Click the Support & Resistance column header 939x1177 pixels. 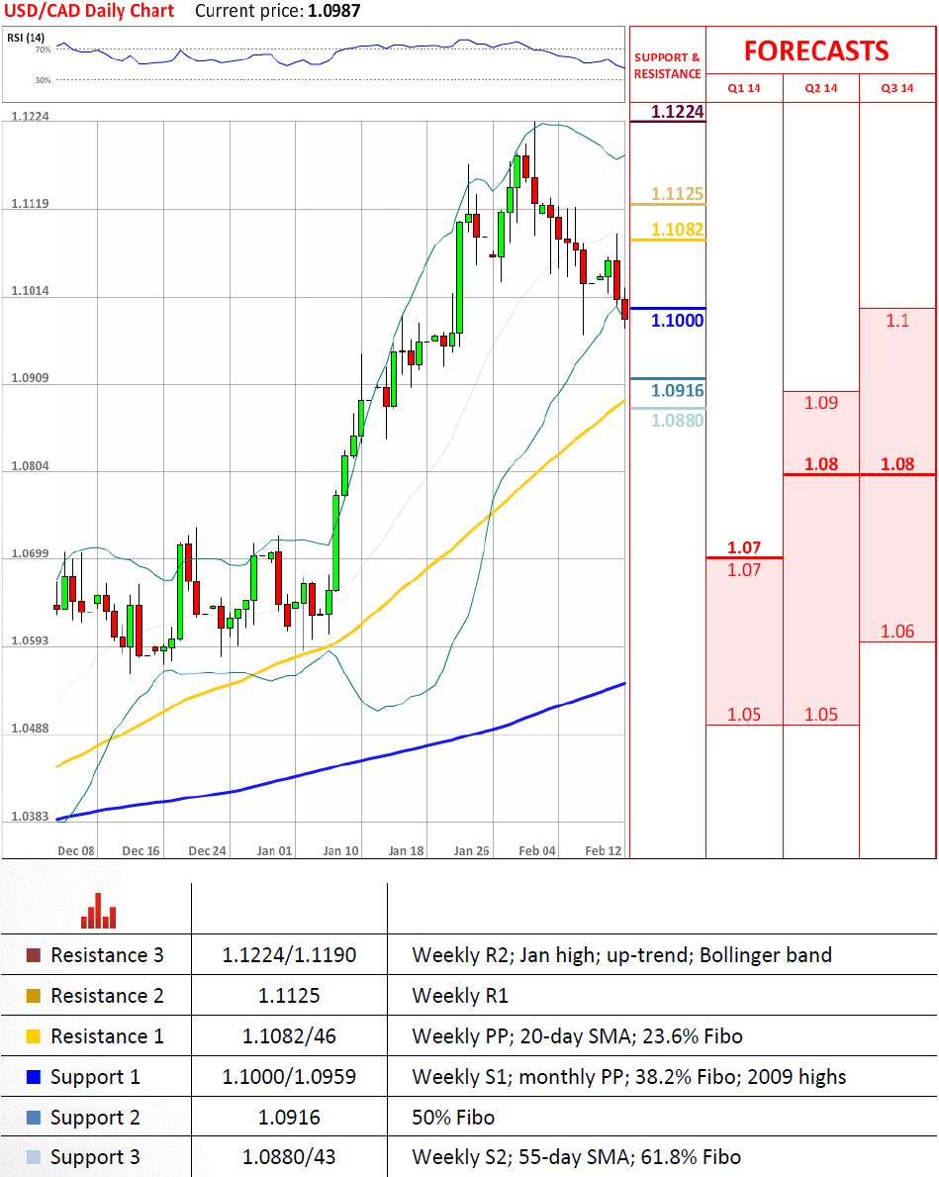coord(667,66)
